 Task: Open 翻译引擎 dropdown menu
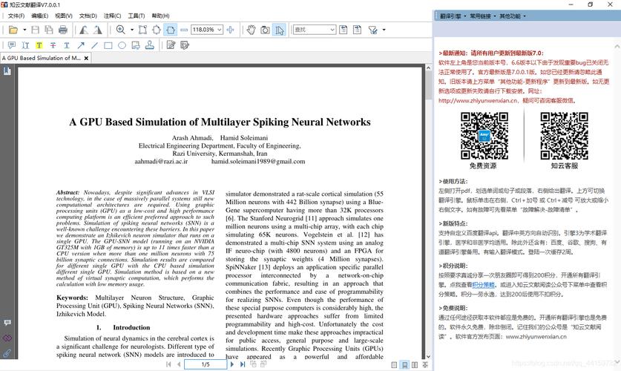point(453,16)
